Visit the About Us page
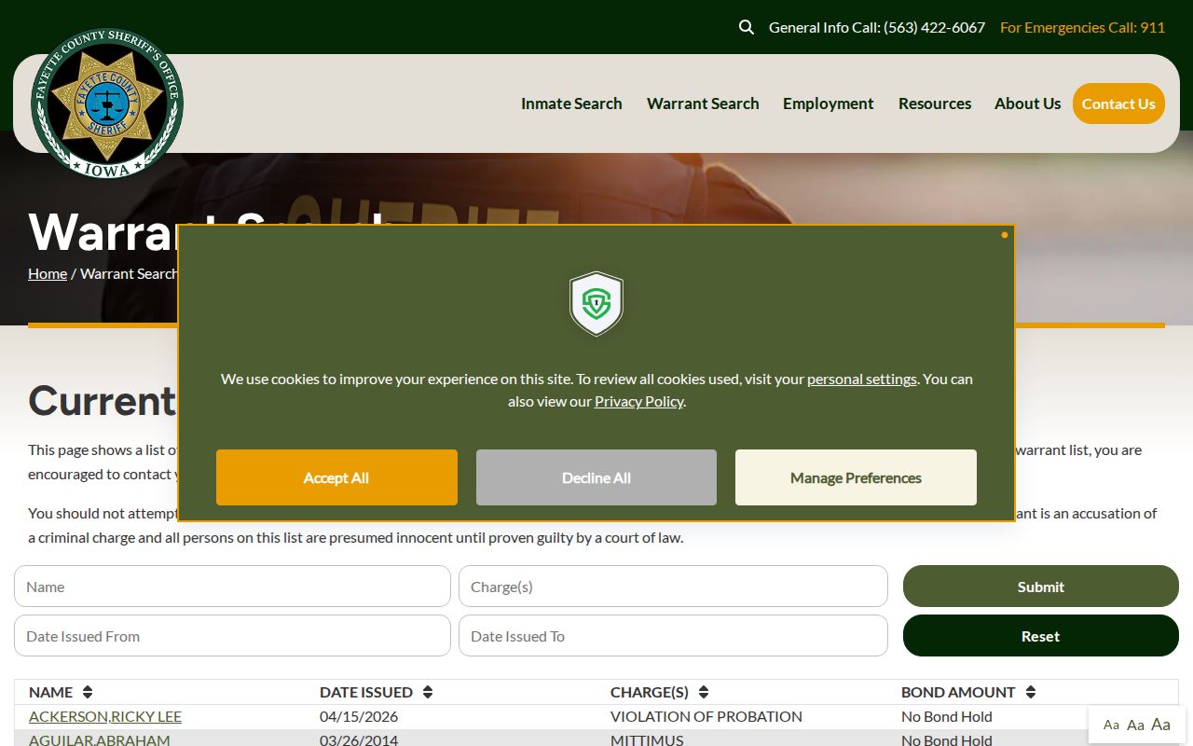Viewport: 1193px width, 746px height. 1027,104
